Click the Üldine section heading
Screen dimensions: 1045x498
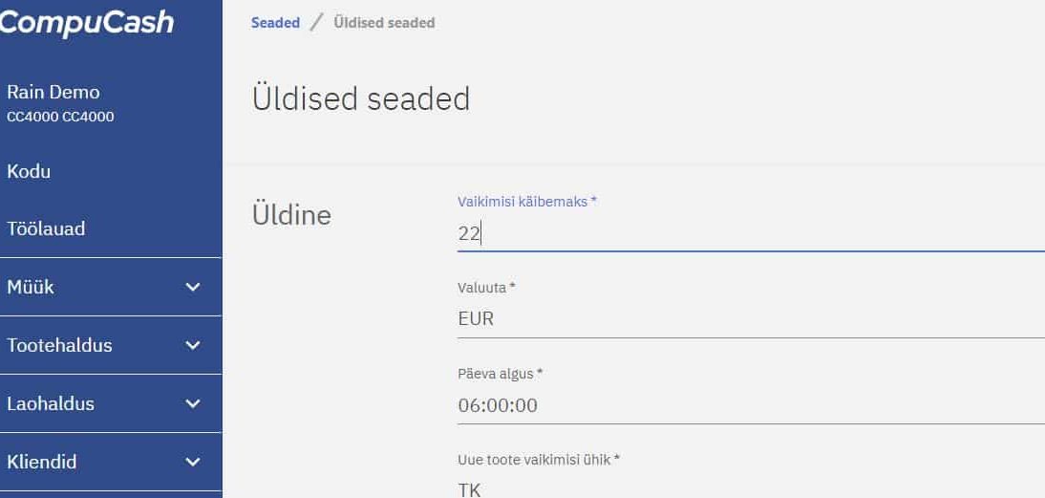(x=291, y=215)
